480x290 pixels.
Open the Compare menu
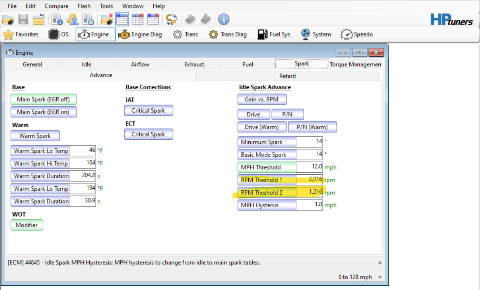point(56,6)
